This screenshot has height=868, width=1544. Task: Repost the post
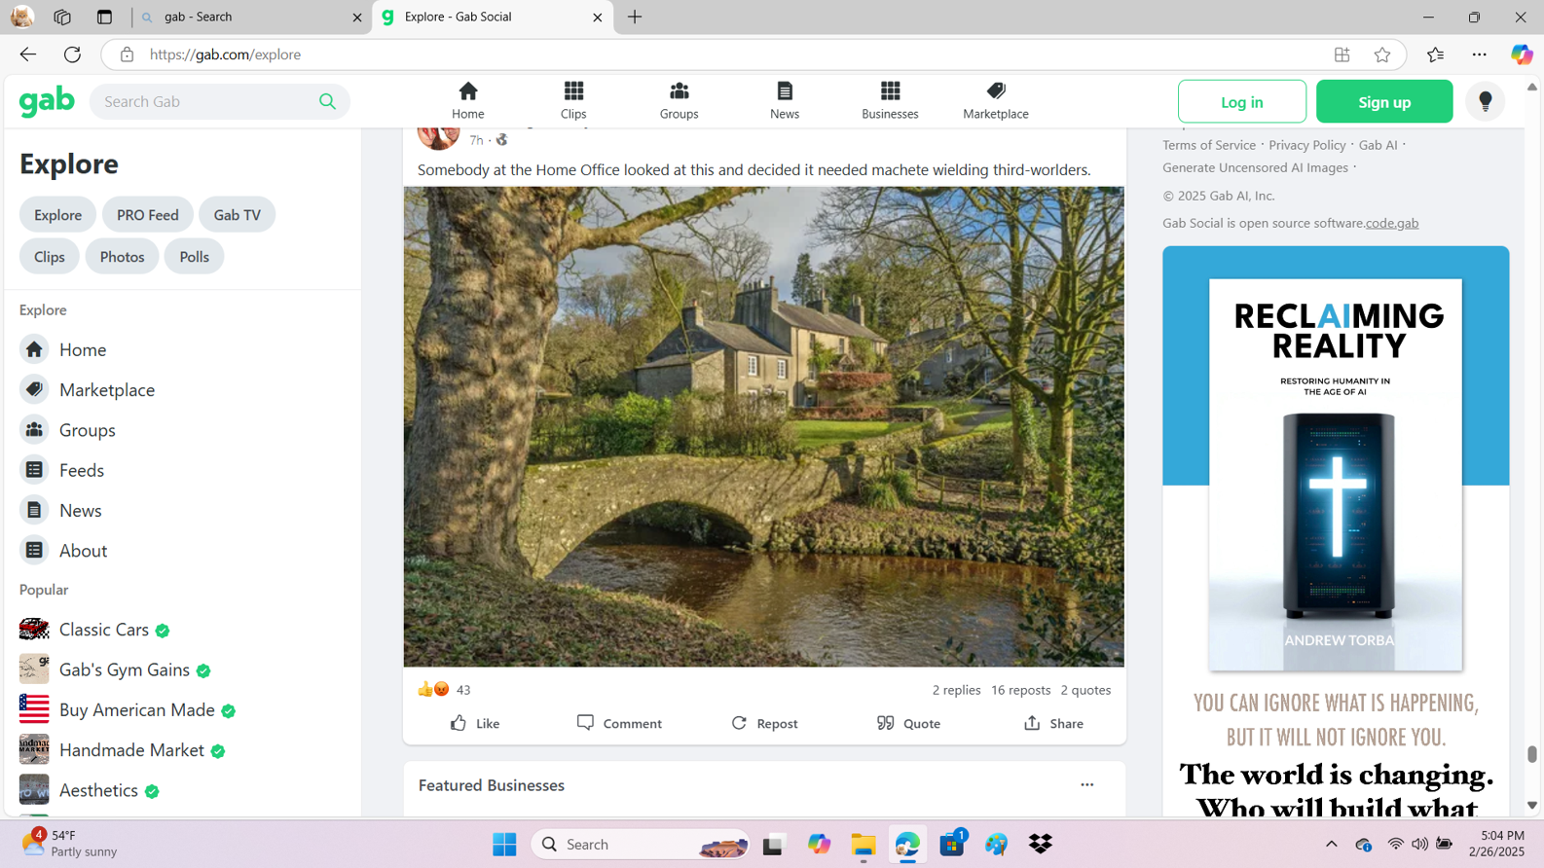tap(764, 723)
